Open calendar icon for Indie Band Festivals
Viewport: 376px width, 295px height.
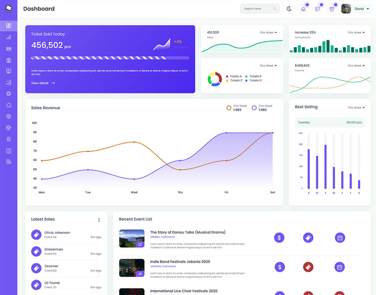coord(340,267)
